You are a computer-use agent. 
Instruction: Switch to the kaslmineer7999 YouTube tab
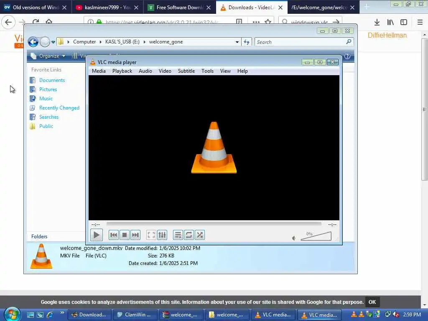(x=107, y=8)
